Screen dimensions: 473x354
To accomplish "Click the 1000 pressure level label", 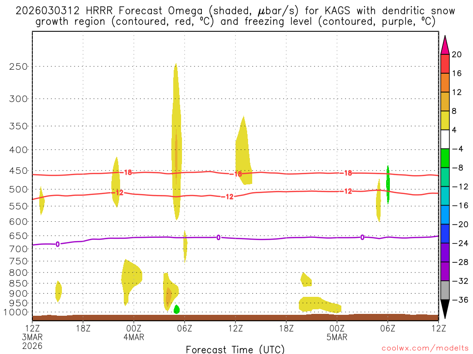I will (16, 313).
